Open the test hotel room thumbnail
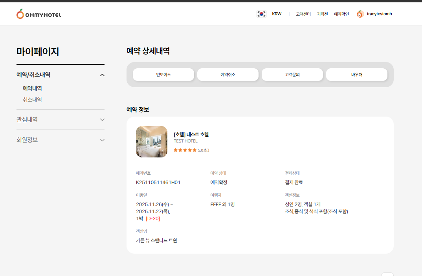The width and height of the screenshot is (422, 276). tap(152, 142)
